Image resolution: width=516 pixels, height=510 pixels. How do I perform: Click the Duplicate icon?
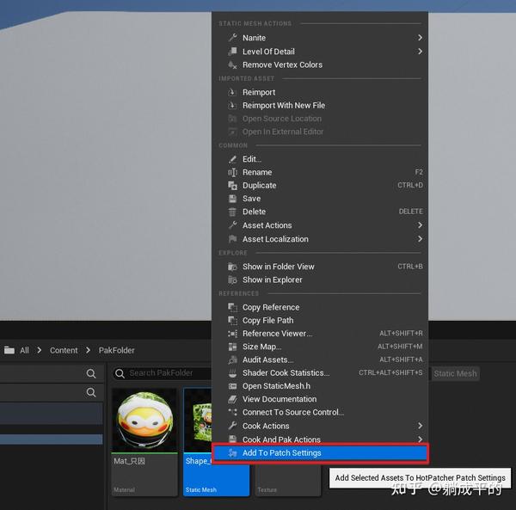pyautogui.click(x=232, y=186)
